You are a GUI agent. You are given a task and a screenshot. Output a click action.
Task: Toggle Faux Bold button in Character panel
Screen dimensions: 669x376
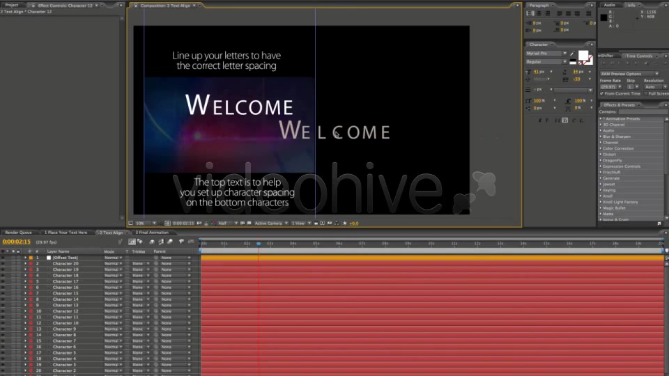(539, 120)
